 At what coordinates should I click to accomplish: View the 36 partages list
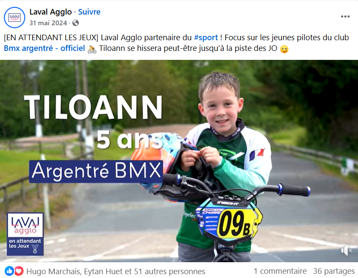point(334,271)
